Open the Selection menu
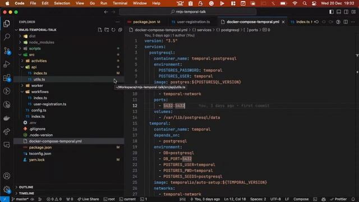Screen dimensions: 359x202 (62, 3)
